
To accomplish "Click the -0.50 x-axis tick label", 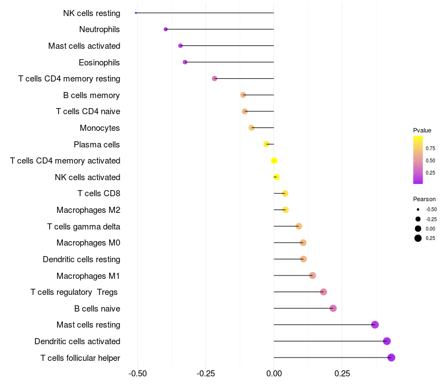I will pos(137,374).
